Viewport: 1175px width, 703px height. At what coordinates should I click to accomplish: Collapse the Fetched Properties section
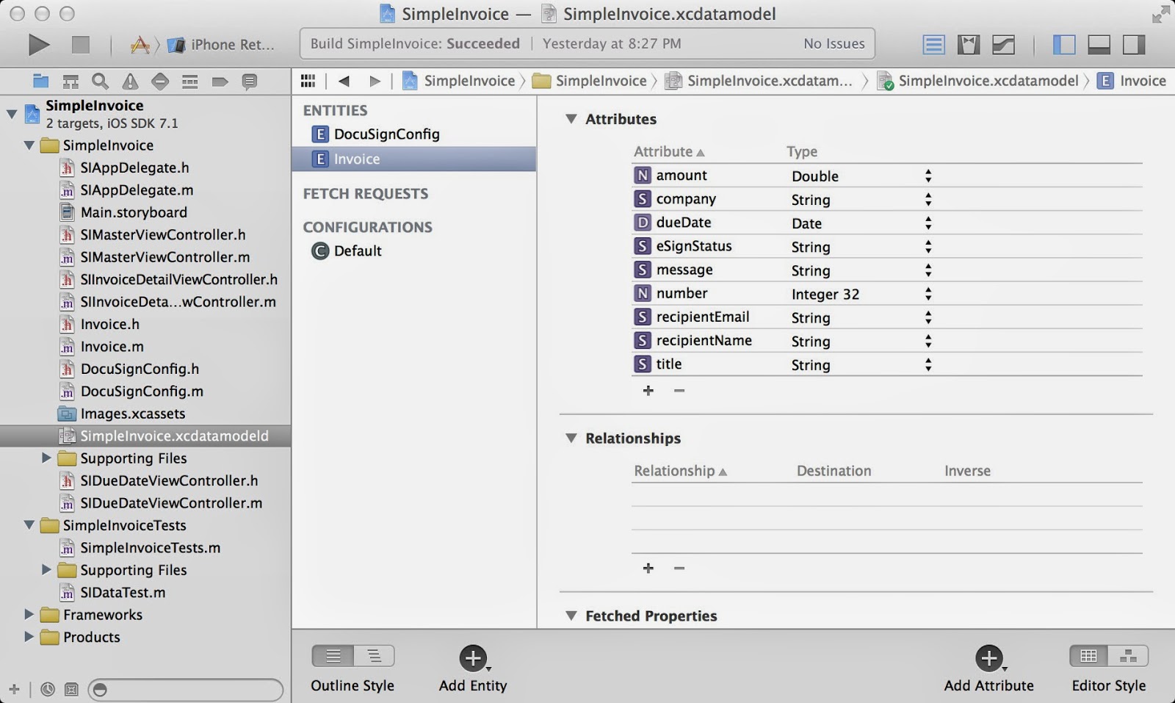(571, 616)
